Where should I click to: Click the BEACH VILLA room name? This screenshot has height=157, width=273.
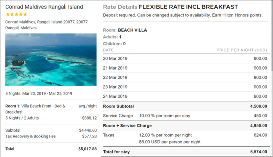pyautogui.click(x=132, y=30)
